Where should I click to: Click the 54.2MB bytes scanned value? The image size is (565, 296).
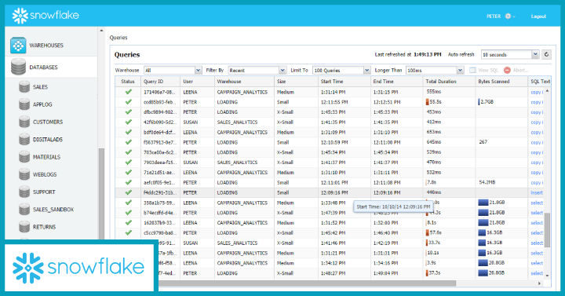click(x=487, y=182)
